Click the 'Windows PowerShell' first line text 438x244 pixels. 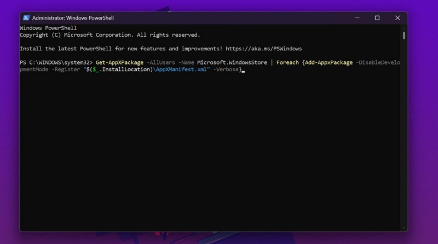coord(48,28)
